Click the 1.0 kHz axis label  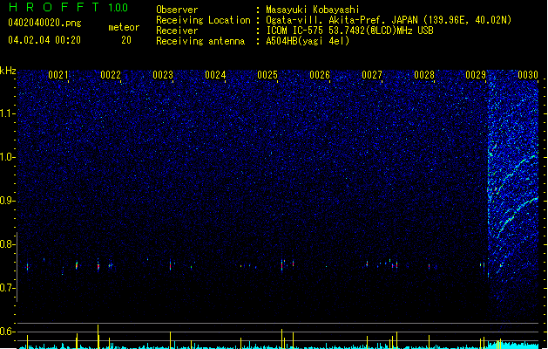[x=8, y=157]
